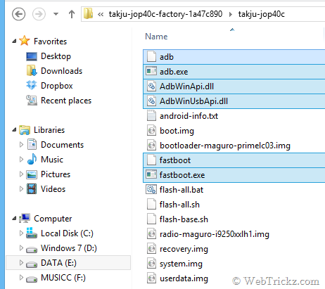This screenshot has height=289, width=325.
Task: Open Downloads in Favorites
Action: coord(61,71)
